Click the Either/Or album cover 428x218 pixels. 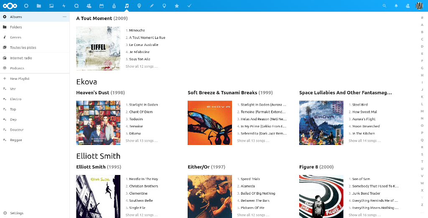pyautogui.click(x=210, y=196)
